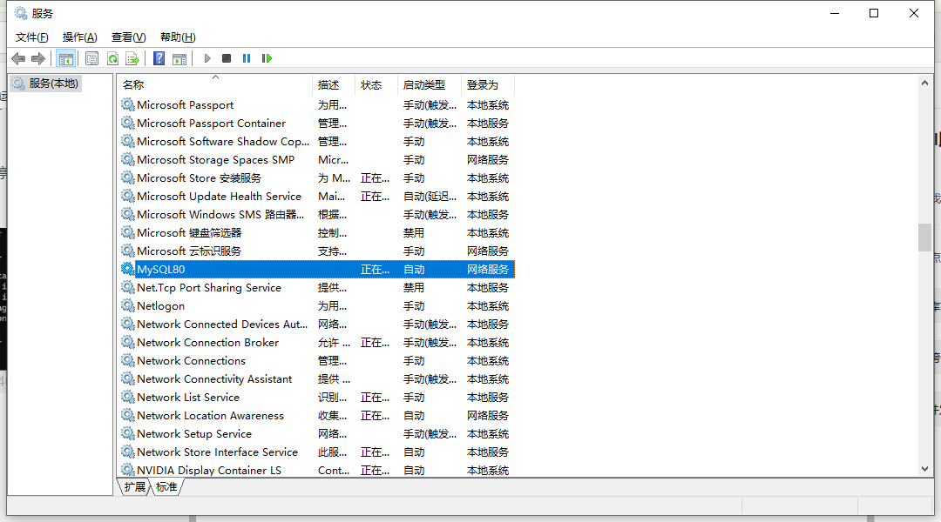Click the gear icon beside Network Setup Service

[x=128, y=433]
